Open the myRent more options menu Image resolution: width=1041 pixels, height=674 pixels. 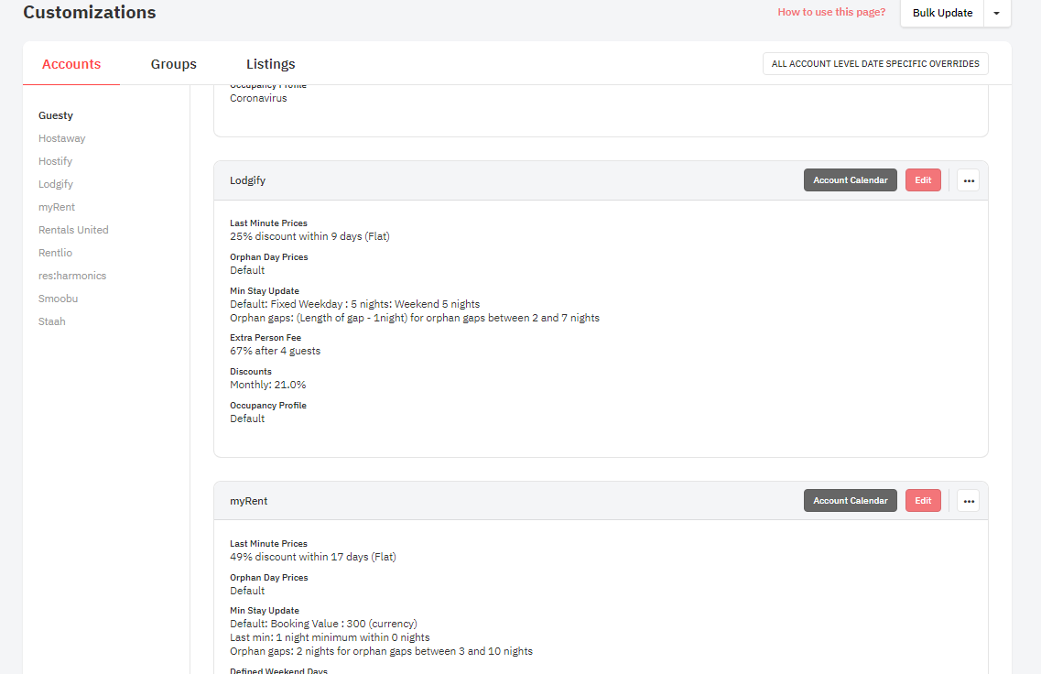[x=969, y=501]
